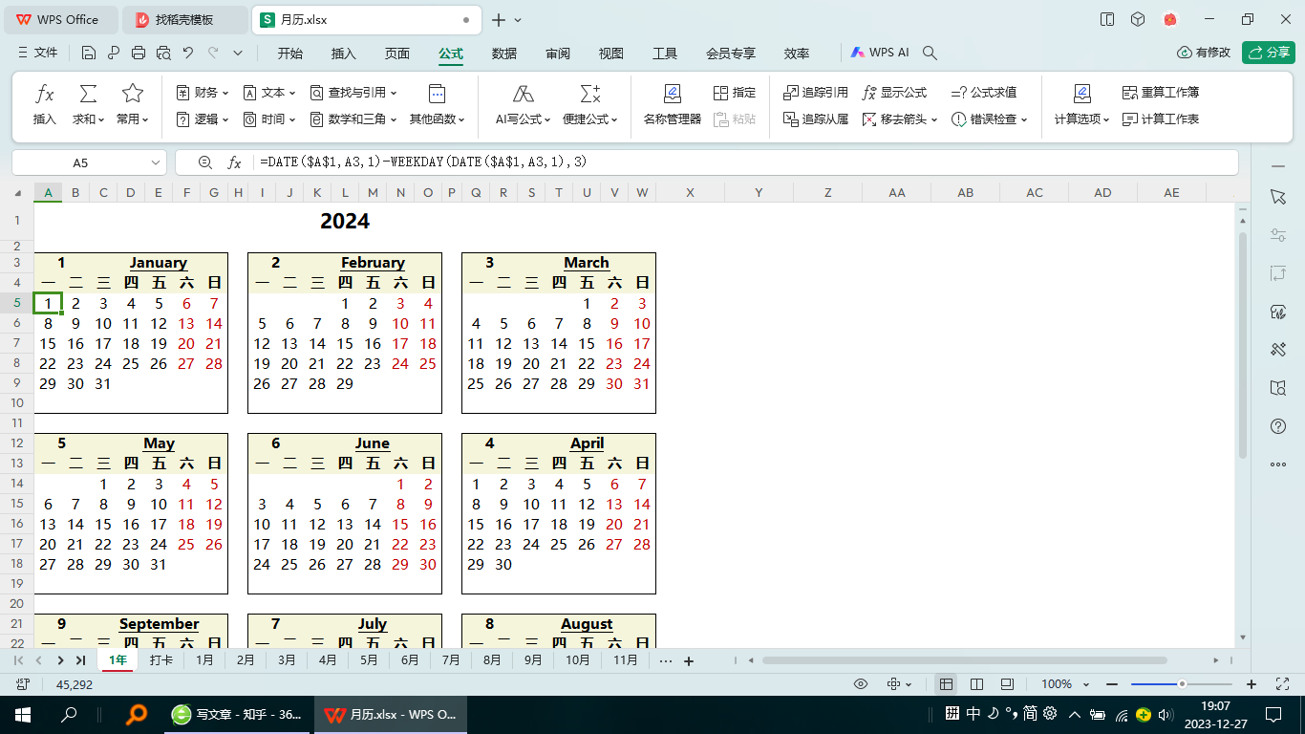
Task: Undo the last action
Action: coord(188,53)
